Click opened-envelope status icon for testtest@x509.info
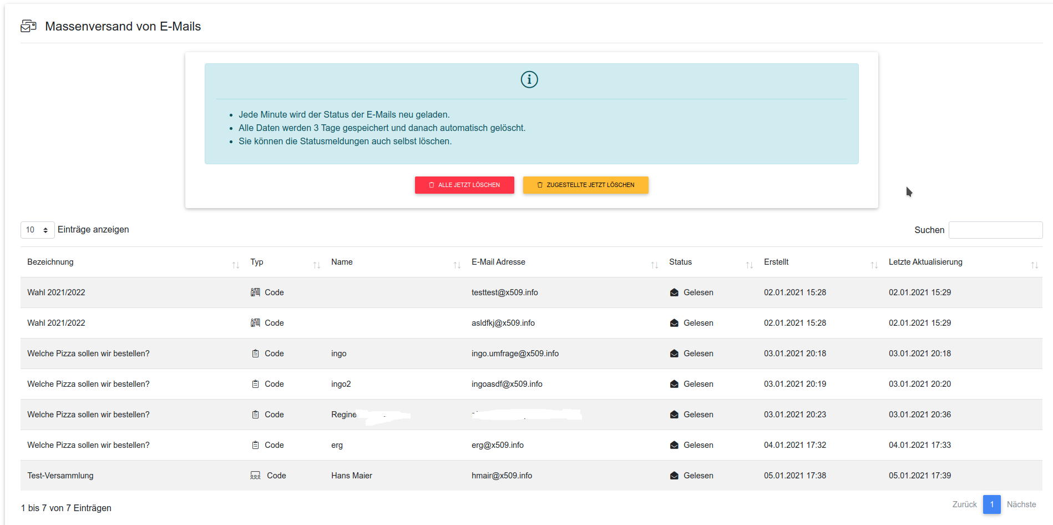1053x525 pixels. (674, 292)
